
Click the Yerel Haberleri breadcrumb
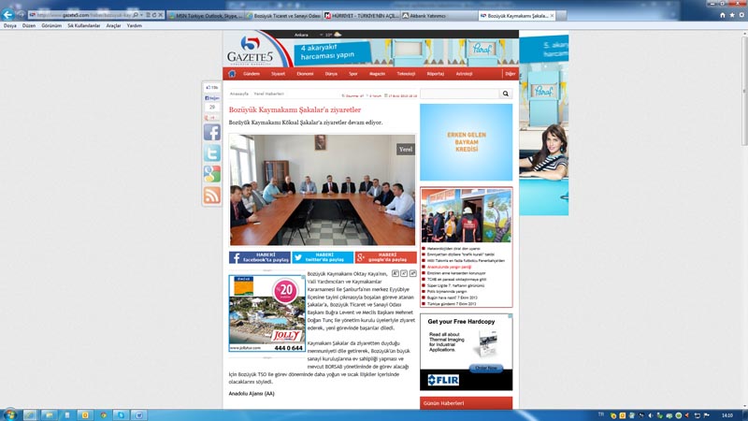(268, 94)
